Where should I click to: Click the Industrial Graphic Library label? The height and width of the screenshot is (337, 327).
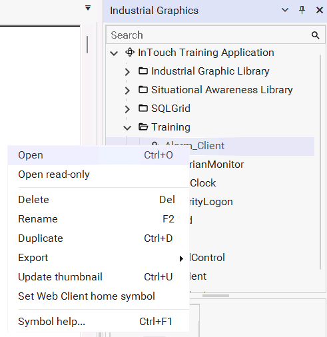pyautogui.click(x=210, y=71)
